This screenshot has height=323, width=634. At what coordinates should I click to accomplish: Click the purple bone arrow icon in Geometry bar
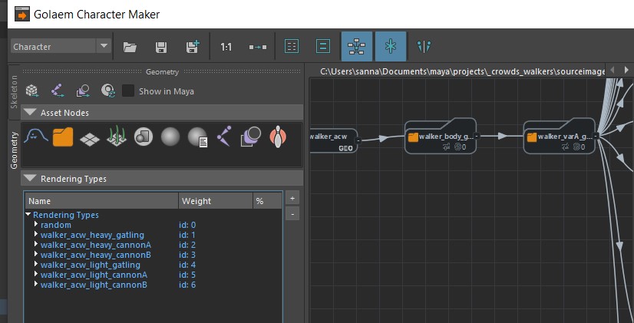pyautogui.click(x=58, y=91)
